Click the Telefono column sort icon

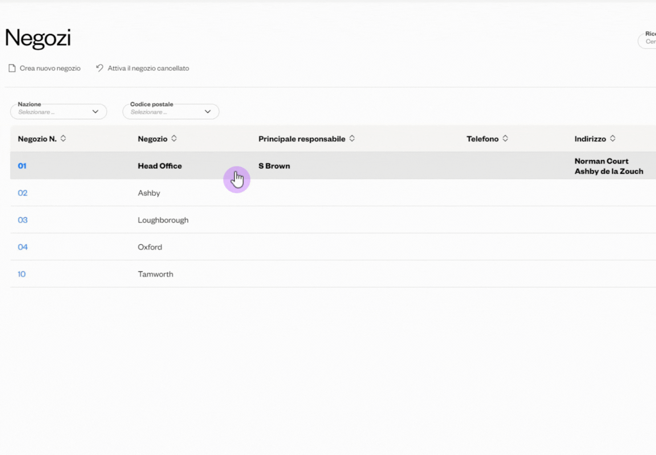[x=505, y=138]
